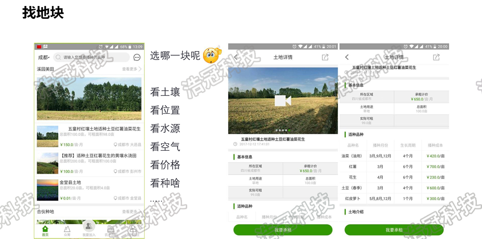This screenshot has width=482, height=239.
Task: Tap share icon on the 20:00 土地详情 screen
Action: pos(436,57)
